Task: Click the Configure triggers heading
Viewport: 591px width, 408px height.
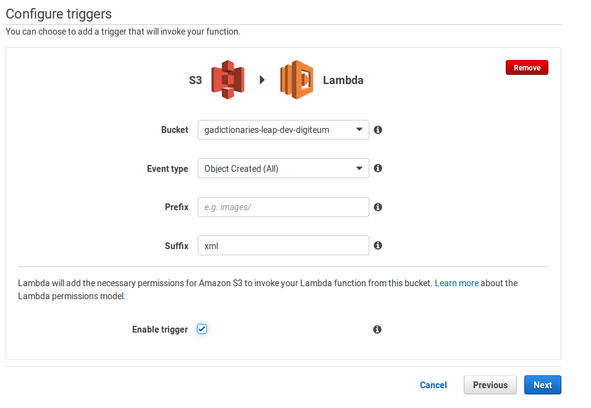Action: tap(58, 14)
